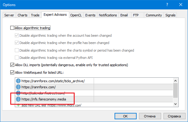The width and height of the screenshot is (188, 122).
Task: Click the Отмена cancel button
Action: [x=150, y=116]
